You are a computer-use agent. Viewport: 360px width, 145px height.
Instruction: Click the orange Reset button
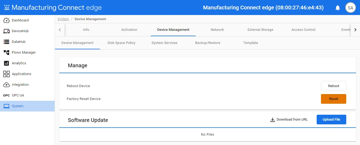334,99
